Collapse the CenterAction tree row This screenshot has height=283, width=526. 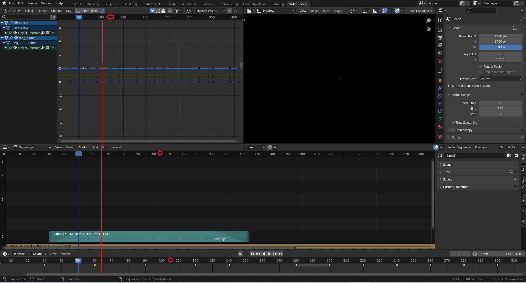click(4, 28)
